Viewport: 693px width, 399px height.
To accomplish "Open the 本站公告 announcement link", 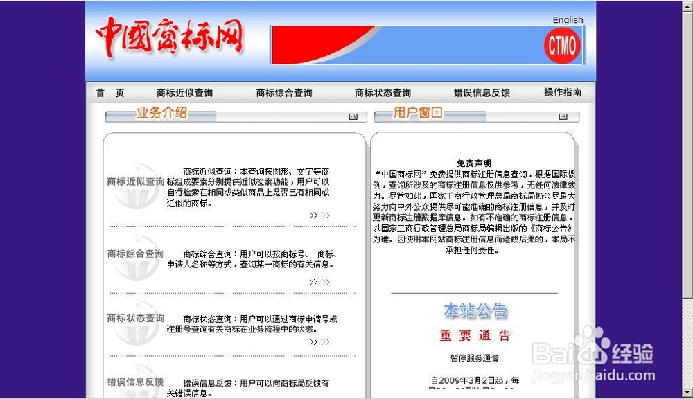I will [475, 311].
